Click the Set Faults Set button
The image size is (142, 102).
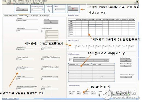coord(51,22)
